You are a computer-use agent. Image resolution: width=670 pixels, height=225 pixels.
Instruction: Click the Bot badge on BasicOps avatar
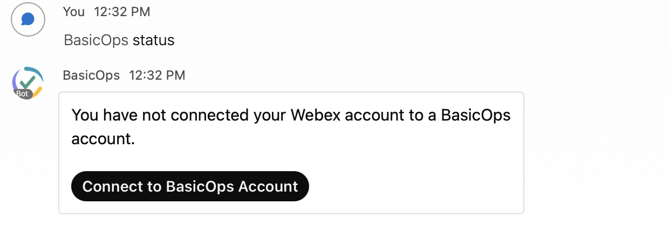click(23, 94)
